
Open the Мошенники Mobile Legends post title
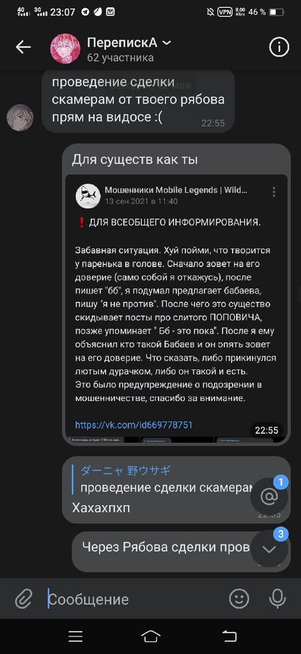(x=176, y=190)
